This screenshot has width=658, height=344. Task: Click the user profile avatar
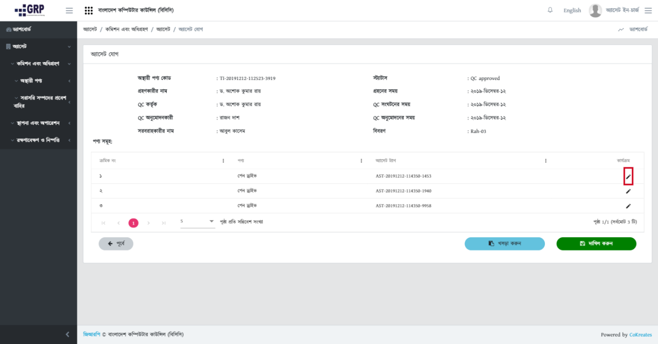coord(595,11)
